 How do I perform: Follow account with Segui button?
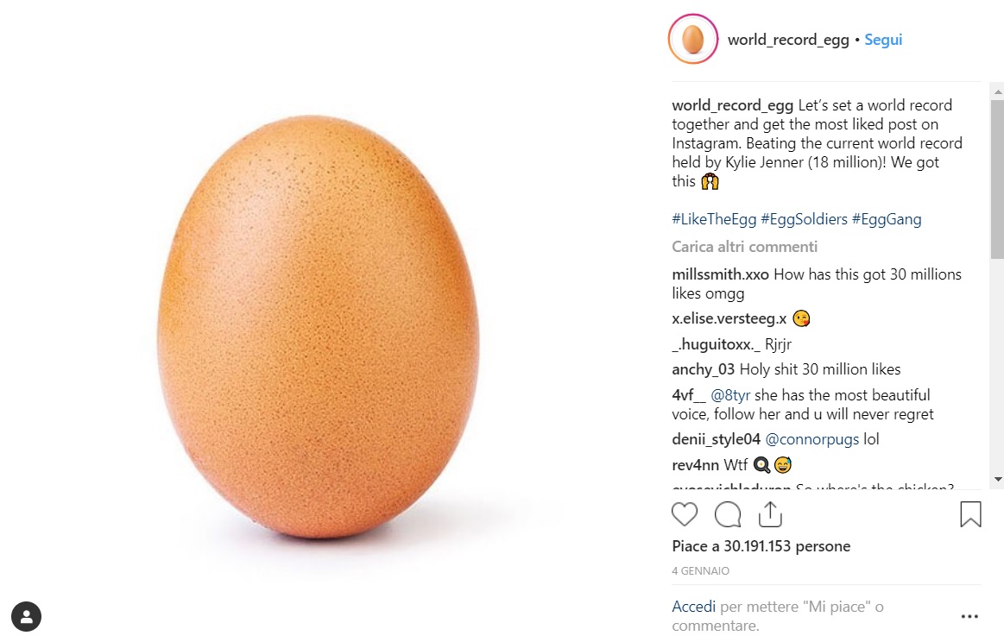coord(883,40)
